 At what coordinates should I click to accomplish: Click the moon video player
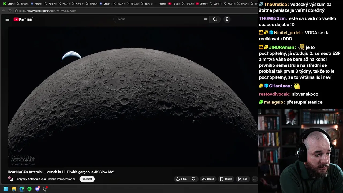pyautogui.click(x=133, y=97)
